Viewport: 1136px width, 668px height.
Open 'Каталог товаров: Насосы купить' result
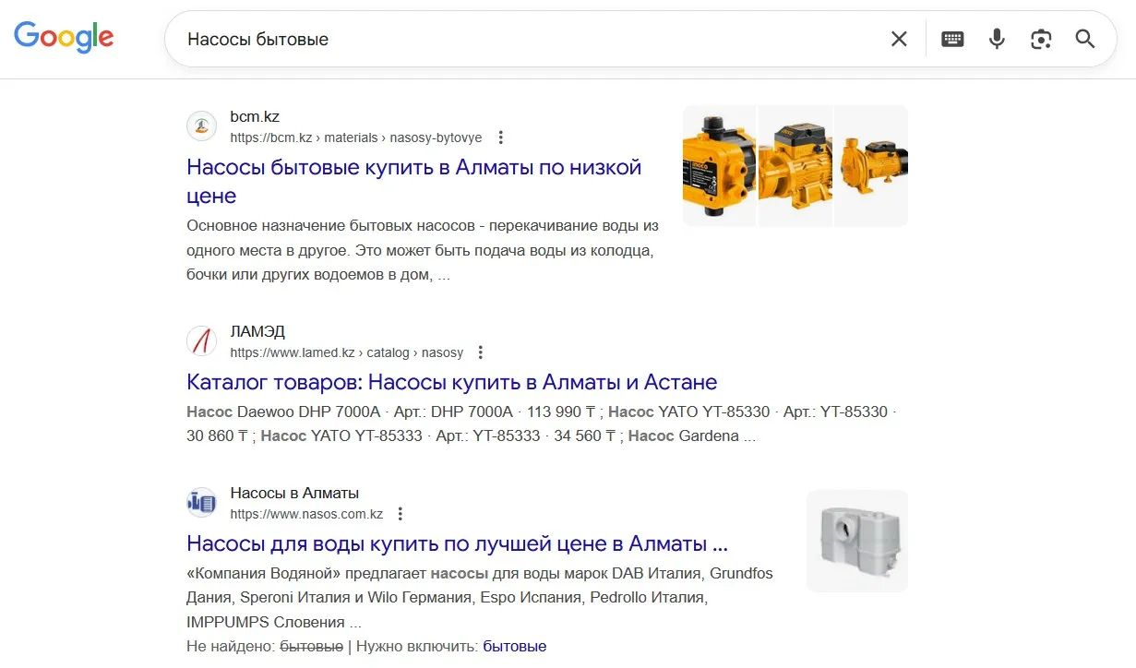point(451,382)
